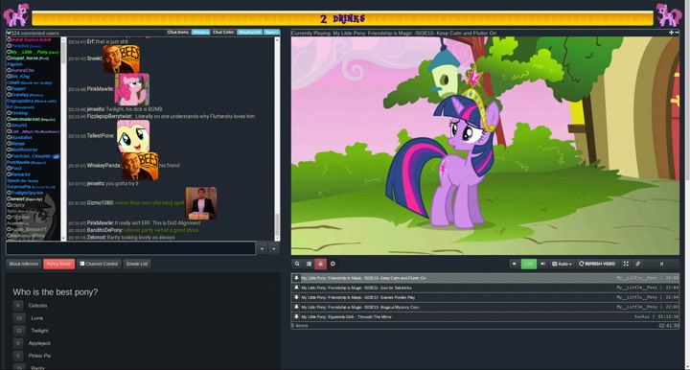Click the bell icon on the Keep Calm row
This screenshot has height=370, width=690.
coord(296,278)
